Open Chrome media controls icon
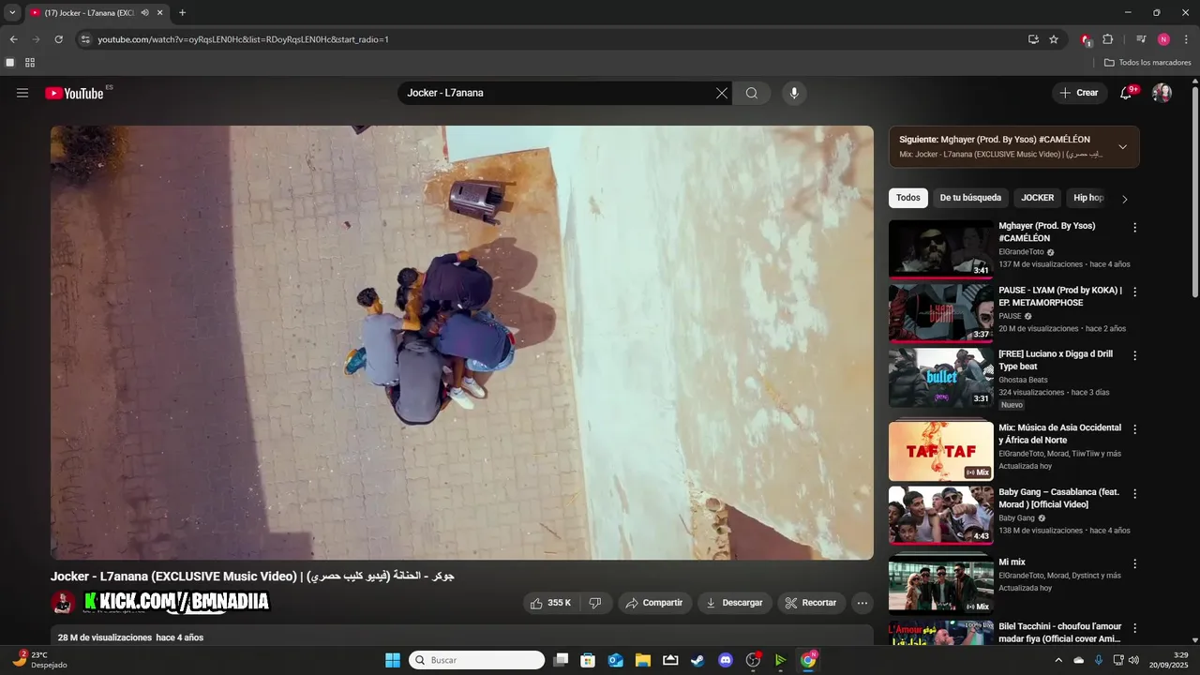Image resolution: width=1200 pixels, height=675 pixels. (x=1141, y=39)
